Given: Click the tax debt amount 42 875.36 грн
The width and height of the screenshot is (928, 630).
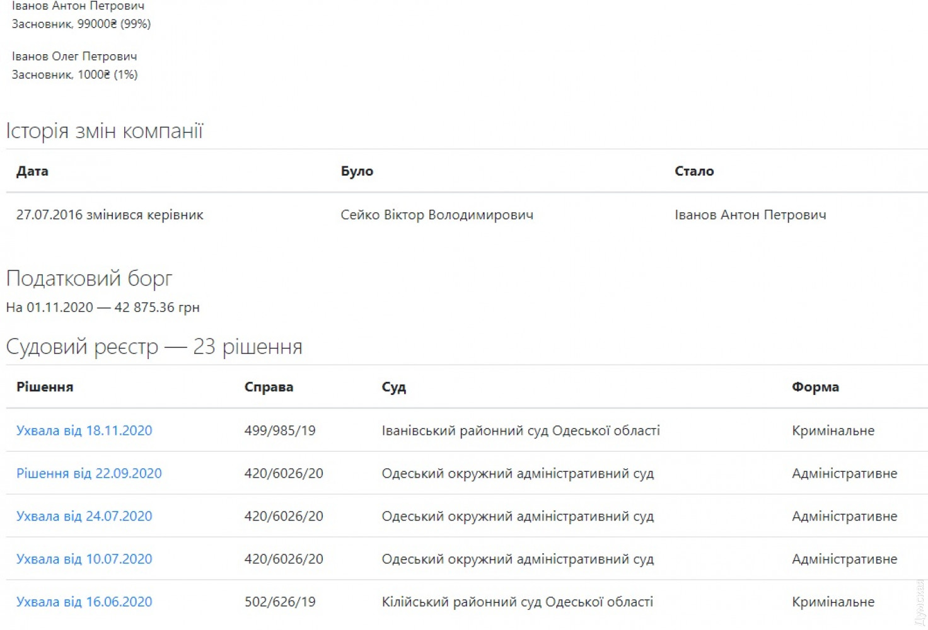Looking at the screenshot, I should point(157,307).
